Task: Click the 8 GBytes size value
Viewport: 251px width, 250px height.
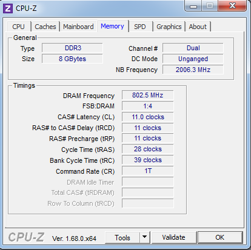Action: tap(73, 59)
